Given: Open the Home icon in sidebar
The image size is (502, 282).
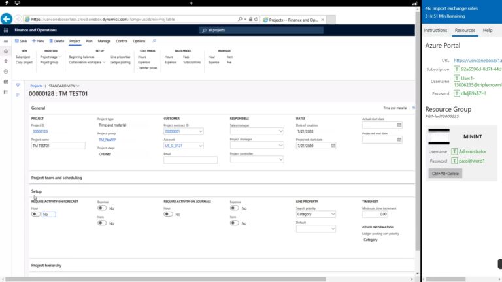Looking at the screenshot, I should click(x=6, y=51).
